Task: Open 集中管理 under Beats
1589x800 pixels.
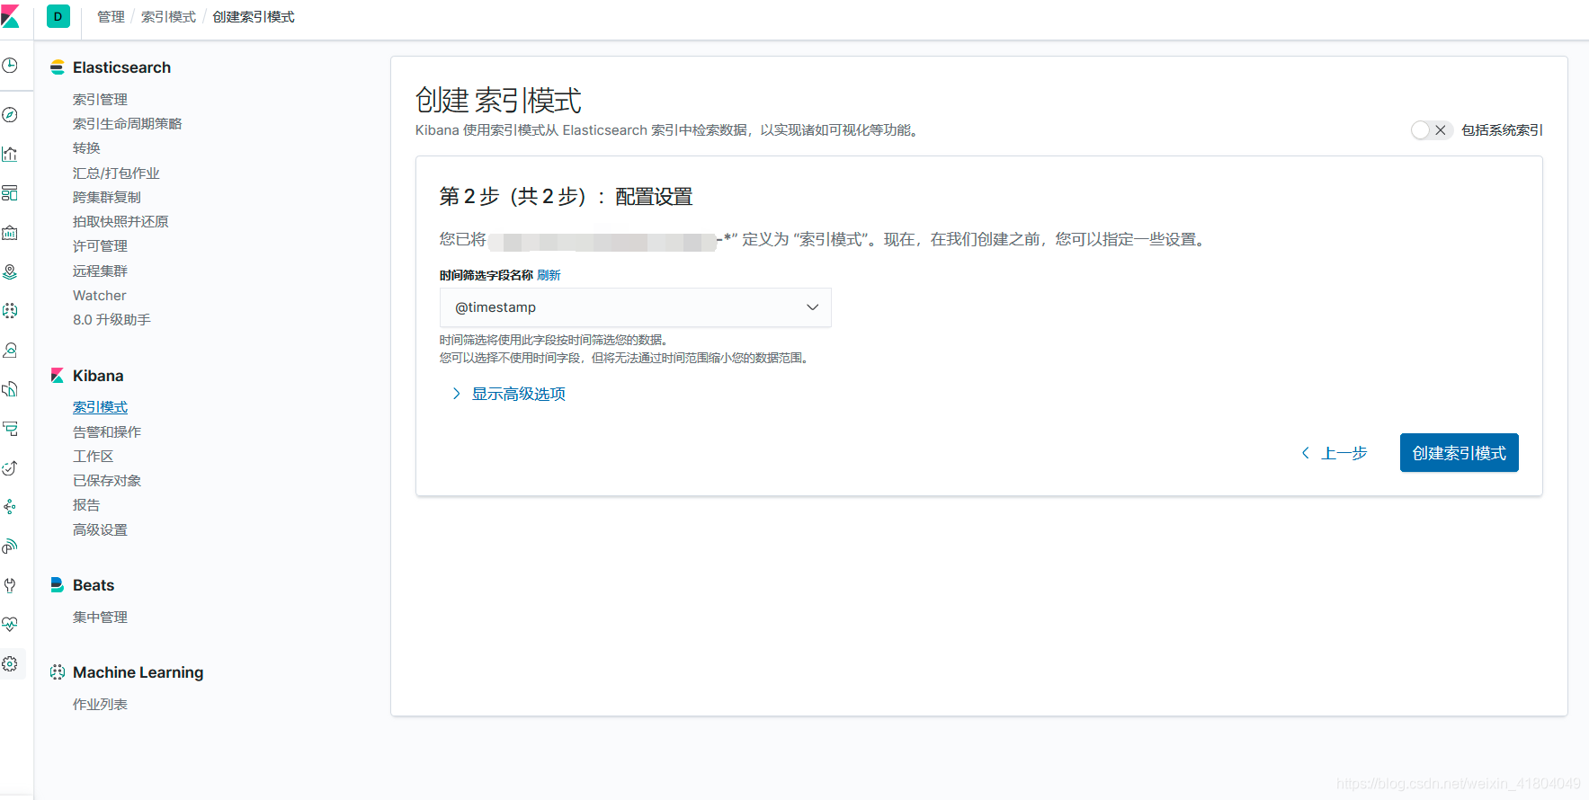Action: 100,617
